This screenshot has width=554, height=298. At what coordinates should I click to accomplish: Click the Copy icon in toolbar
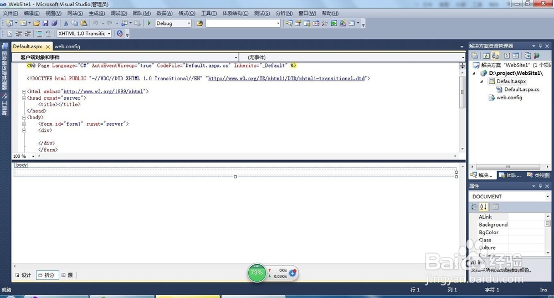[x=75, y=23]
